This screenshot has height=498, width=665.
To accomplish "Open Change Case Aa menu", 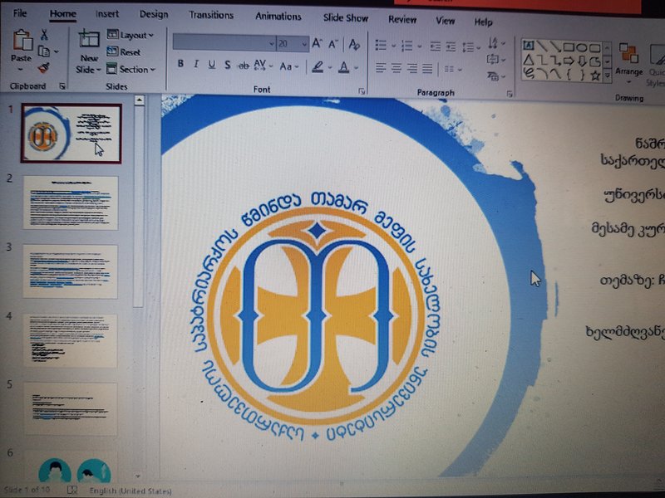I will click(289, 66).
